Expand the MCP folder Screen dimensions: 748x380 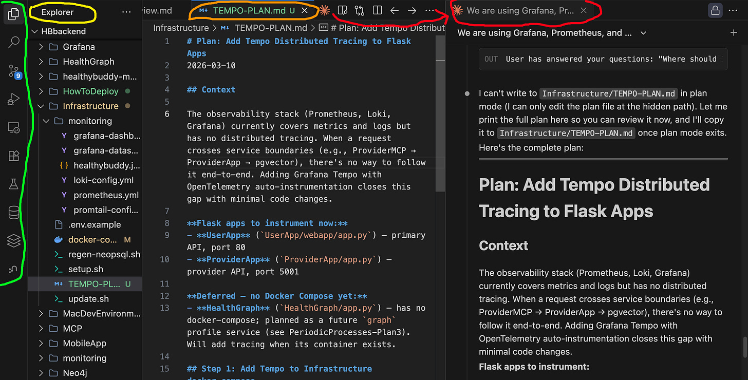pyautogui.click(x=42, y=329)
